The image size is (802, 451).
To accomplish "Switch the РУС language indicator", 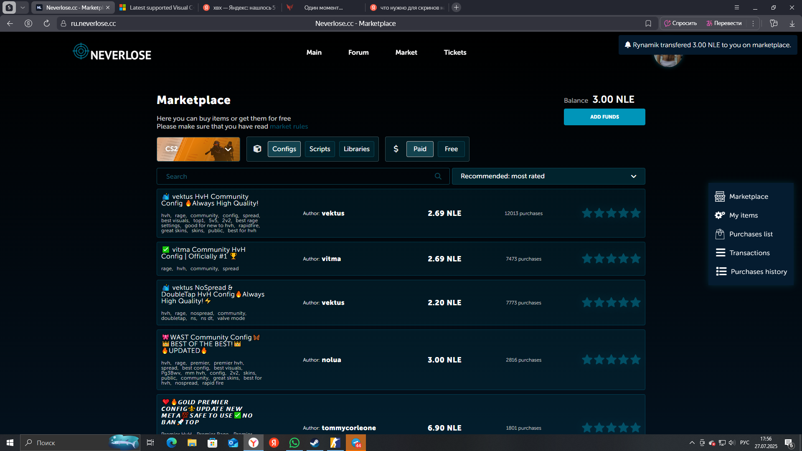I will click(744, 443).
